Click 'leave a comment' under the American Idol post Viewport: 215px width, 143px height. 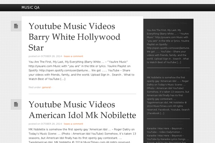[73, 124]
